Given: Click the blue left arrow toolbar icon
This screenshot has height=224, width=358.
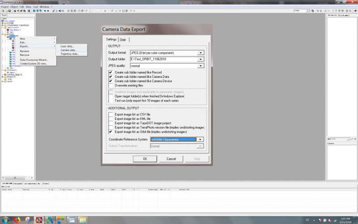Looking at the screenshot, I should [45, 11].
